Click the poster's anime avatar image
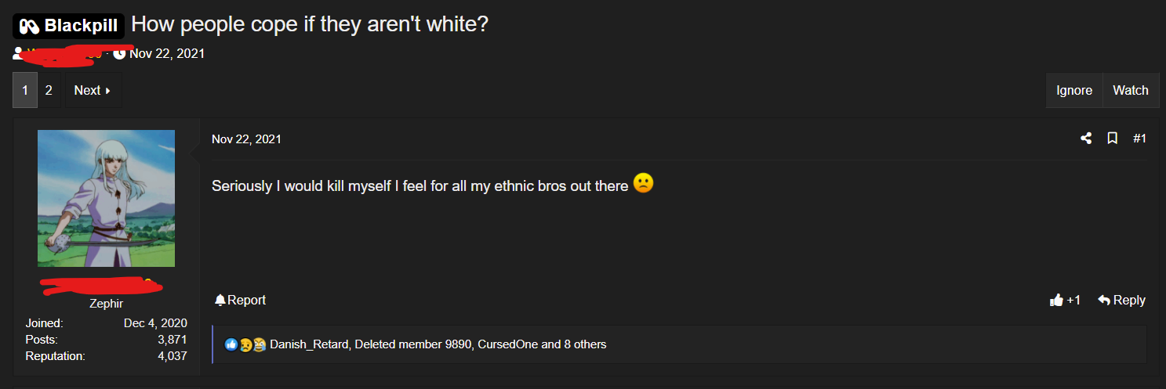 coord(106,198)
